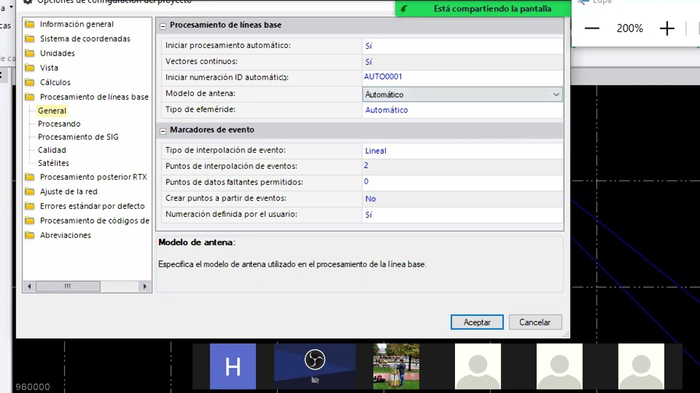Click Tipo de efeméride label
This screenshot has height=393, width=700.
(200, 110)
